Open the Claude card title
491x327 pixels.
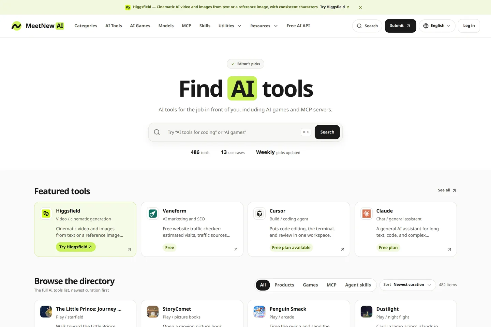385,211
